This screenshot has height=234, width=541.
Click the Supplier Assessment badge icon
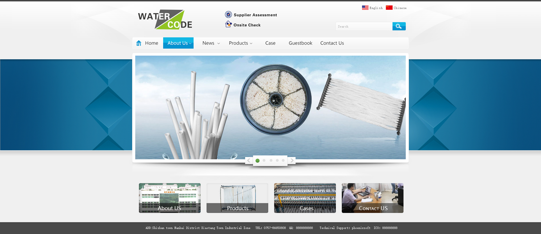click(229, 15)
